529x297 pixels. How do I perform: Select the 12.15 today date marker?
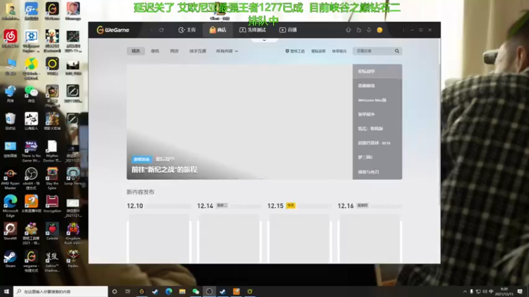point(290,205)
